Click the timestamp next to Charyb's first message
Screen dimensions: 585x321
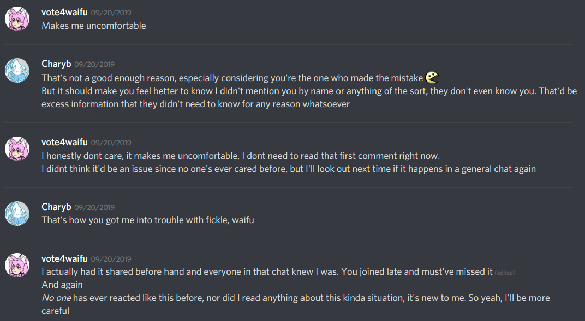coord(94,64)
